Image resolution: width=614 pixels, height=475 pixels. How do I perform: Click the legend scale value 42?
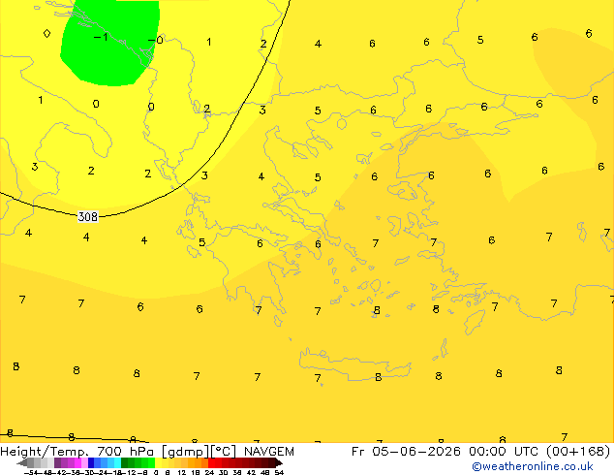(251, 472)
